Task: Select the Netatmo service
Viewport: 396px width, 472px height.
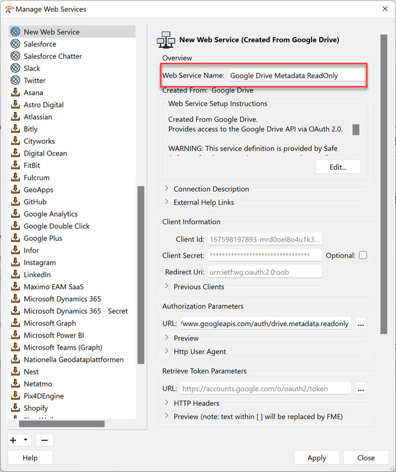Action: [x=37, y=384]
